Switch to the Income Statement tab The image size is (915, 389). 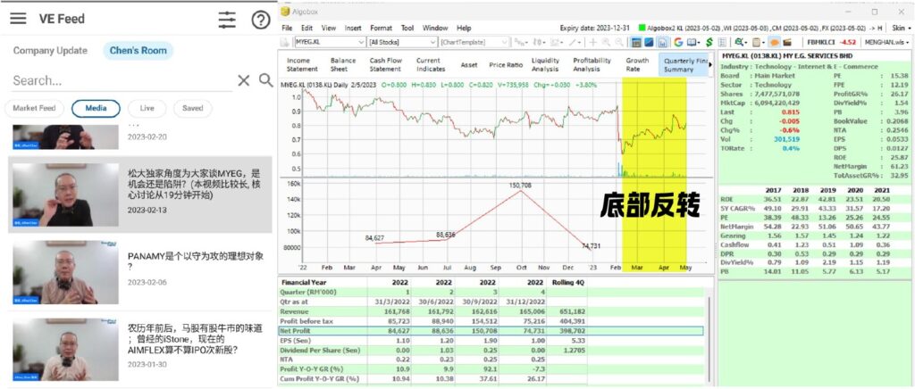pyautogui.click(x=302, y=64)
